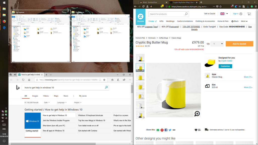This screenshot has height=145, width=258.
Task: Click the Zazzle logo
Action: tap(141, 17)
